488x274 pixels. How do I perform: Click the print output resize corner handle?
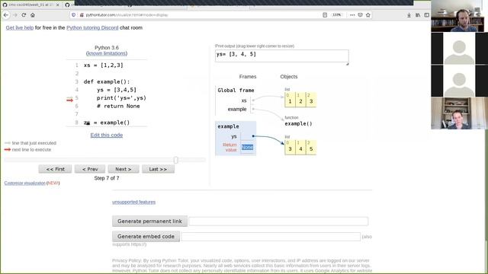[348, 64]
